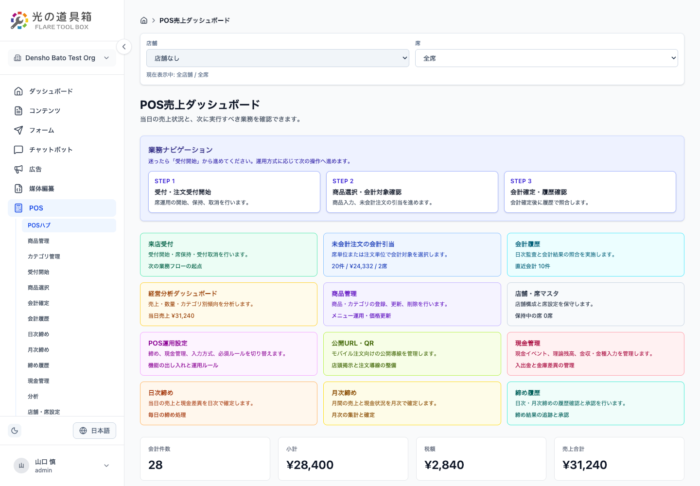Open フォーム in the sidebar

tap(62, 130)
